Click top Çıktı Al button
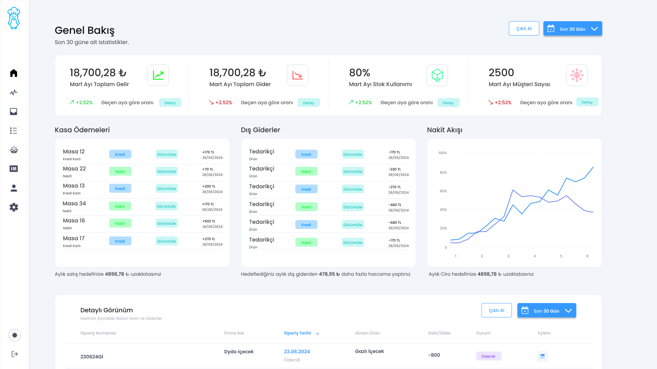 524,28
